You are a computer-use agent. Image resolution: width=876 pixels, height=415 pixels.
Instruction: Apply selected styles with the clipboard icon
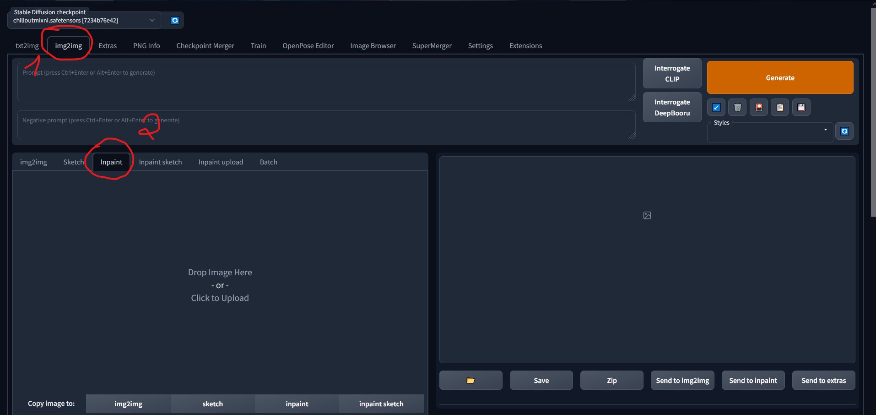coord(780,108)
